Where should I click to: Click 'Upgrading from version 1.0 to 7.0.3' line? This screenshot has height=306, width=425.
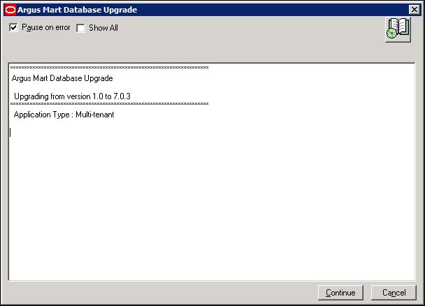[x=72, y=96]
